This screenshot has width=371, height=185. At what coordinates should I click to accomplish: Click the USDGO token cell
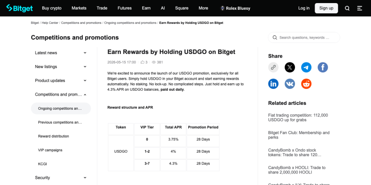tap(121, 153)
